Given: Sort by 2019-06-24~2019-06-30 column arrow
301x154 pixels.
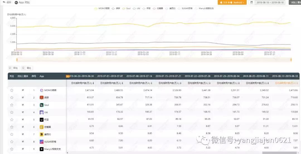Looking at the screenshot, I should (93, 83).
